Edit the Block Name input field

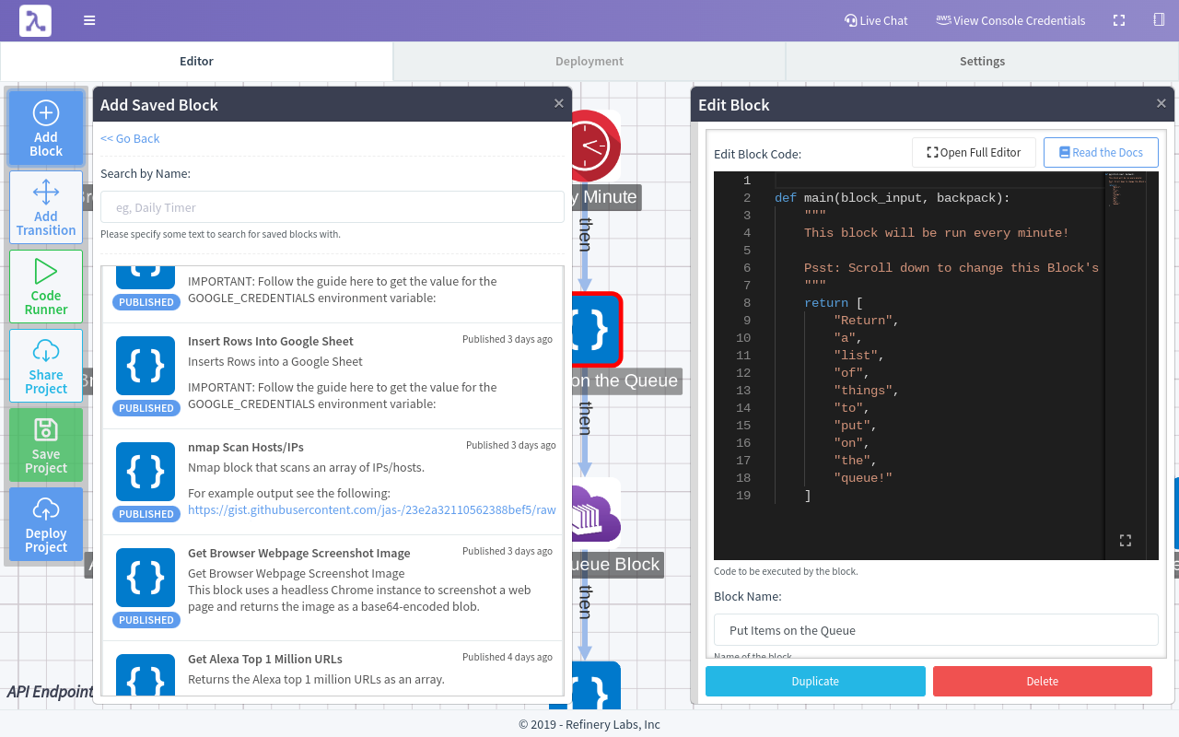936,630
